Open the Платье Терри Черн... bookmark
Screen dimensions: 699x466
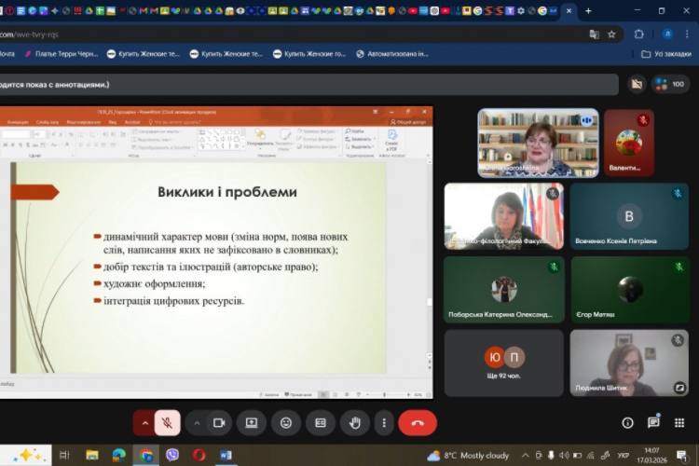tap(60, 54)
